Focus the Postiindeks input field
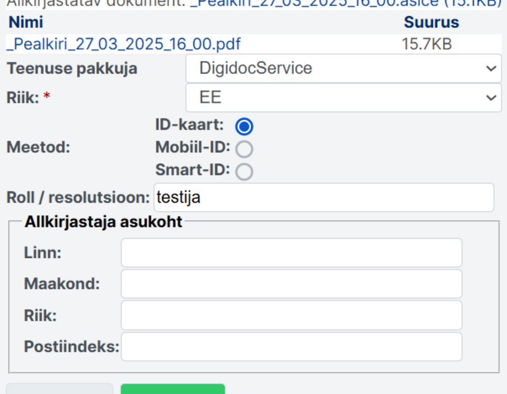The height and width of the screenshot is (394, 507). pos(291,347)
